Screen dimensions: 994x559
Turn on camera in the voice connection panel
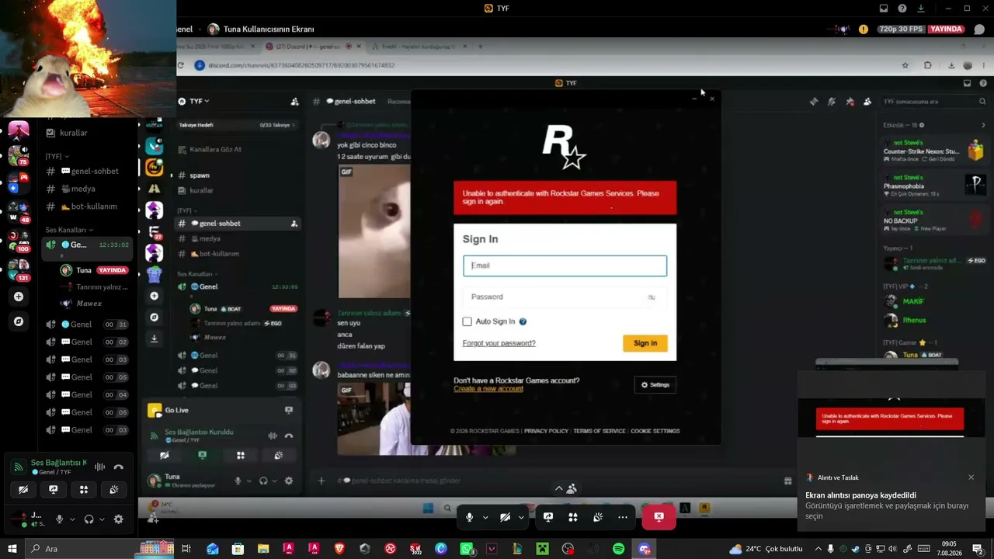click(x=23, y=490)
